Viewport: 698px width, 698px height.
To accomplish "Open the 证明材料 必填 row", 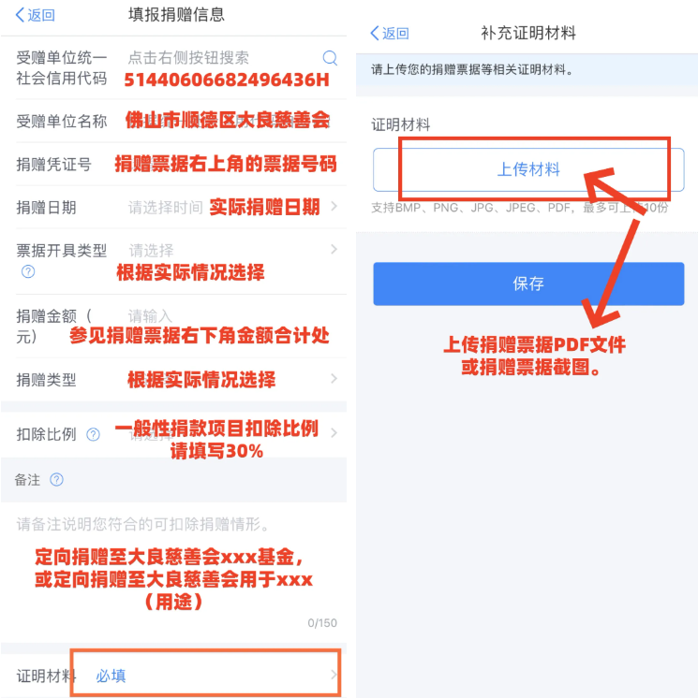I will [x=174, y=675].
